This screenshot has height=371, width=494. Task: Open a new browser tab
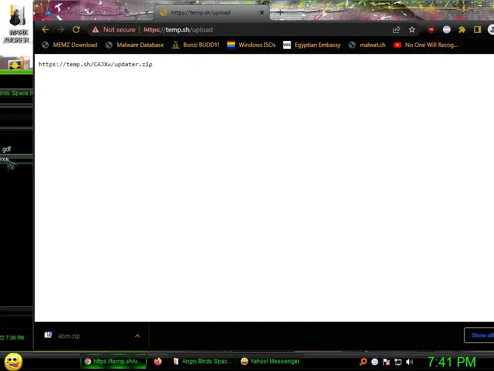coord(280,13)
